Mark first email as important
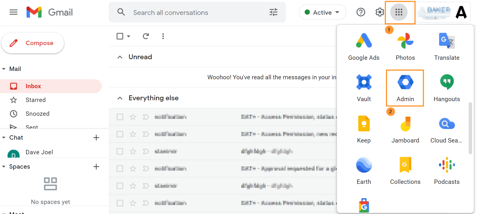Image resolution: width=477 pixels, height=214 pixels. click(x=146, y=117)
